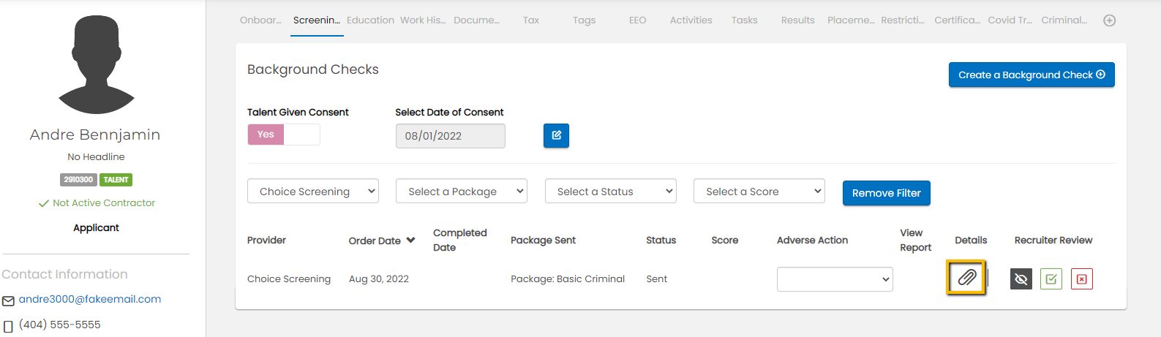
Task: Toggle the hidden-eye visibility icon
Action: point(1021,279)
